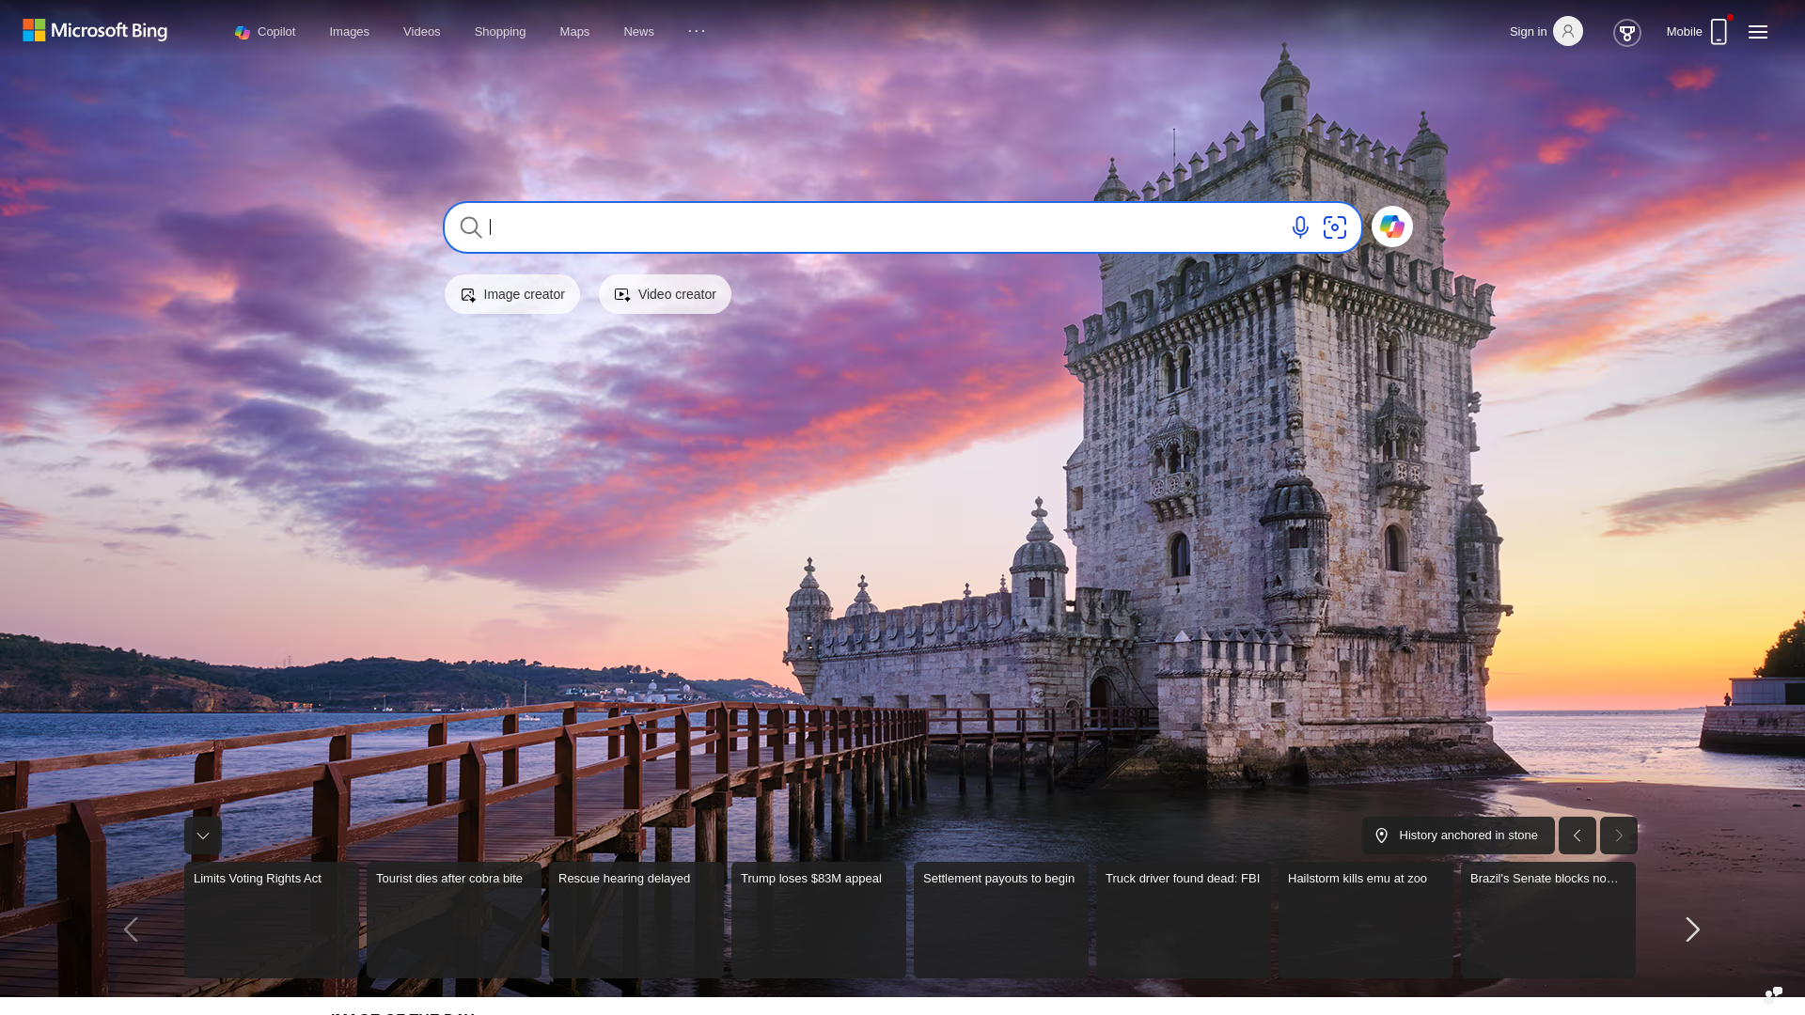Switch to the Shopping tab
The image size is (1805, 1015).
500,32
